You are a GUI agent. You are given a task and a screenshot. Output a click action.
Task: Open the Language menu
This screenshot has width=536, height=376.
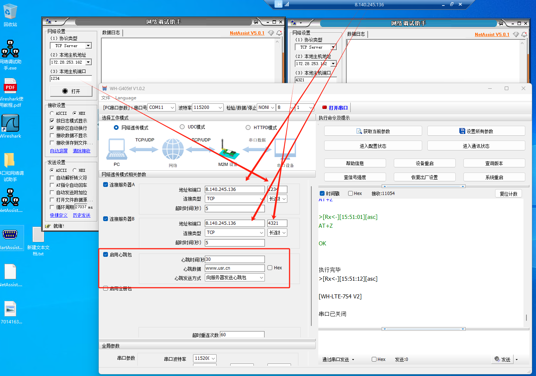tap(126, 98)
